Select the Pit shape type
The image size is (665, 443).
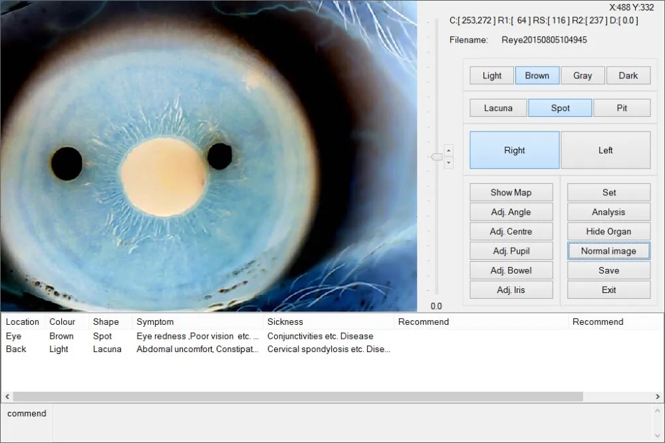click(621, 108)
